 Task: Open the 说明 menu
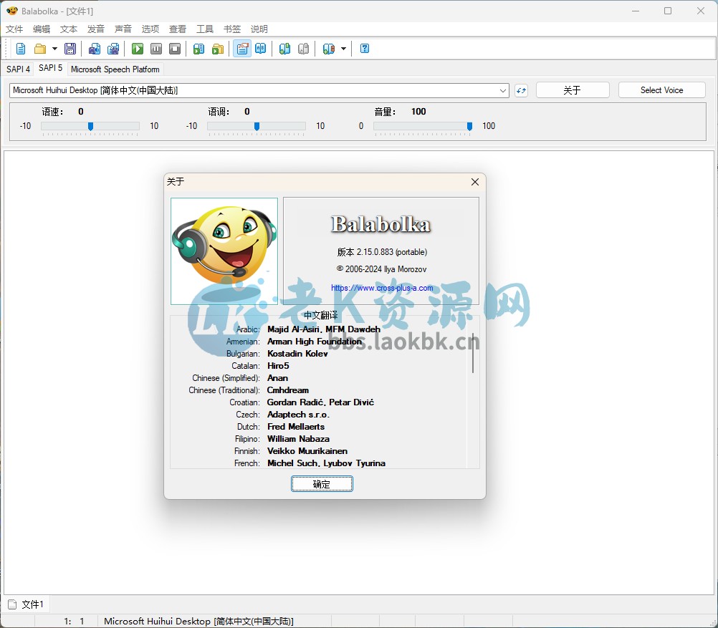point(259,29)
